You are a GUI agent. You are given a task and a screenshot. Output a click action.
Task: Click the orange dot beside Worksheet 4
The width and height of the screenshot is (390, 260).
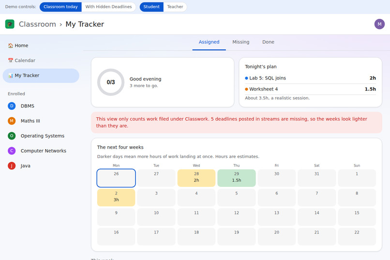(x=246, y=89)
